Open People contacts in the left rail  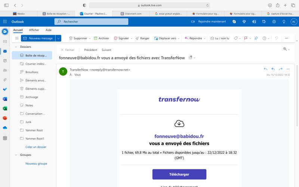coord(5,70)
